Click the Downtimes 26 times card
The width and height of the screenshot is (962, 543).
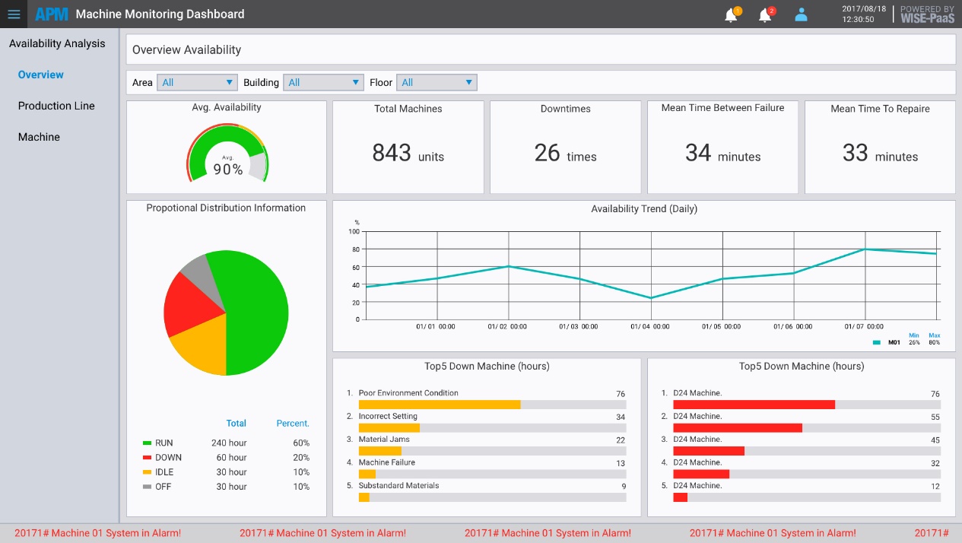[565, 148]
